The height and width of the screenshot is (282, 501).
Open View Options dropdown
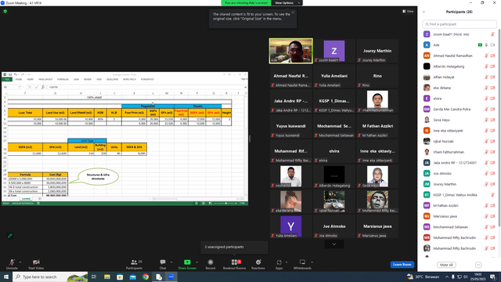click(x=287, y=3)
